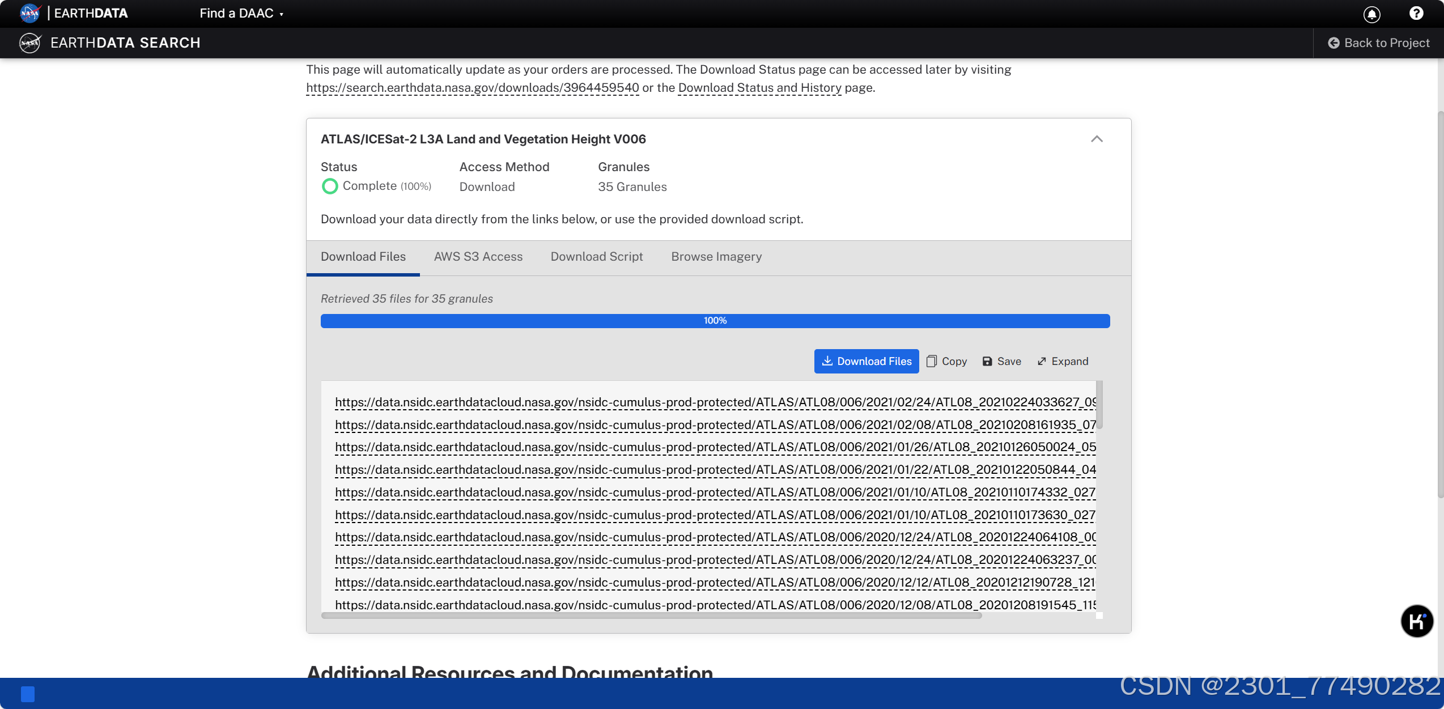1444x709 pixels.
Task: Click the Copy links icon
Action: click(932, 361)
